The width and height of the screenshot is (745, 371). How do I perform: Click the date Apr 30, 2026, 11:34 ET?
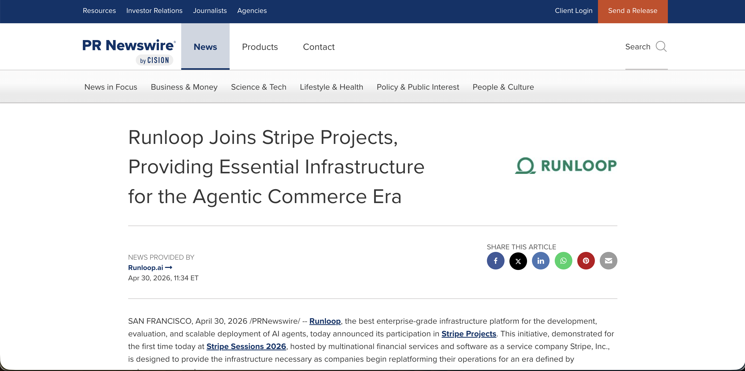pos(163,278)
